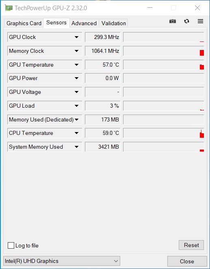Click the Close button at bottom
The width and height of the screenshot is (210, 269).
tap(187, 261)
